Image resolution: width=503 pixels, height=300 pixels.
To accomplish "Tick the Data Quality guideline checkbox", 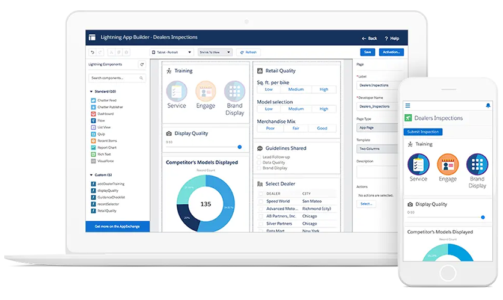I will [259, 162].
